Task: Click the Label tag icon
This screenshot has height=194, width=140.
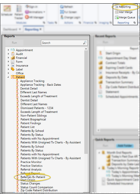Action: pos(13,69)
